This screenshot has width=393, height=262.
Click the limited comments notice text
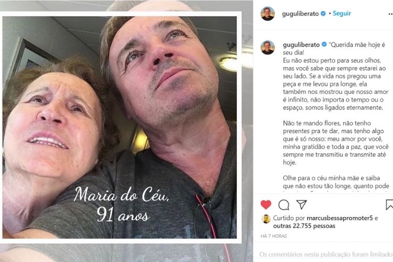(x=326, y=255)
